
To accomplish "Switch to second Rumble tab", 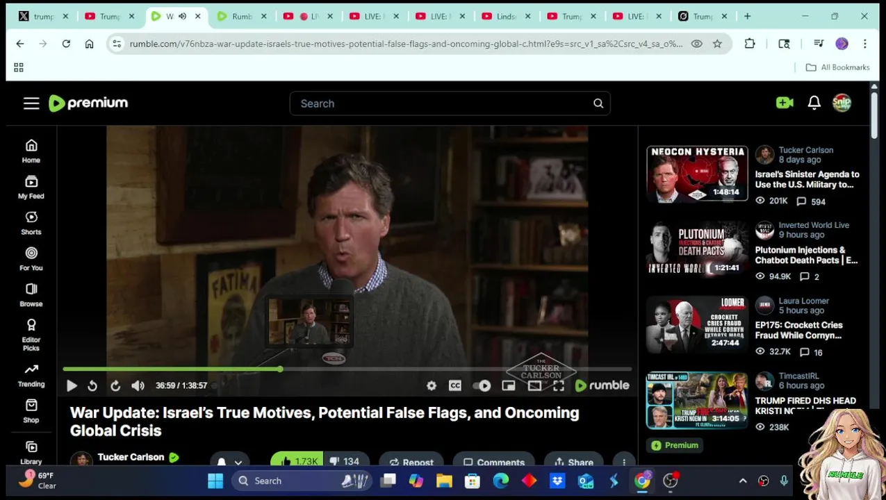I will click(x=243, y=16).
